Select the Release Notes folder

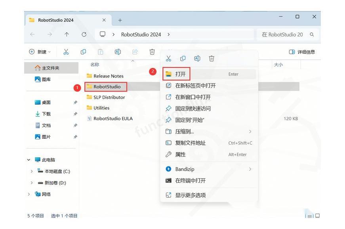click(x=105, y=76)
